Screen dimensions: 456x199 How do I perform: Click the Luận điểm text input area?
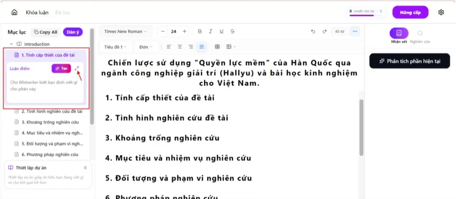click(45, 86)
